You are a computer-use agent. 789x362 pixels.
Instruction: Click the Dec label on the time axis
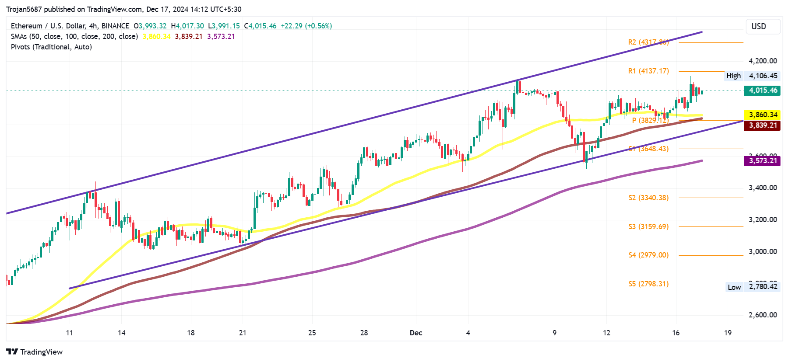[416, 333]
